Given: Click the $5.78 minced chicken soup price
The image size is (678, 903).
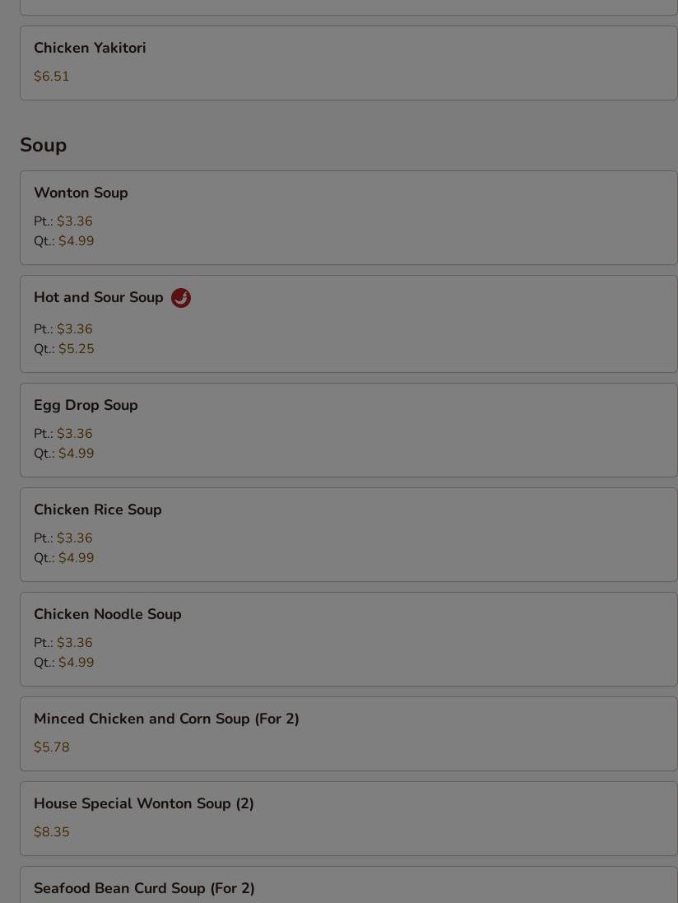Looking at the screenshot, I should tap(51, 747).
